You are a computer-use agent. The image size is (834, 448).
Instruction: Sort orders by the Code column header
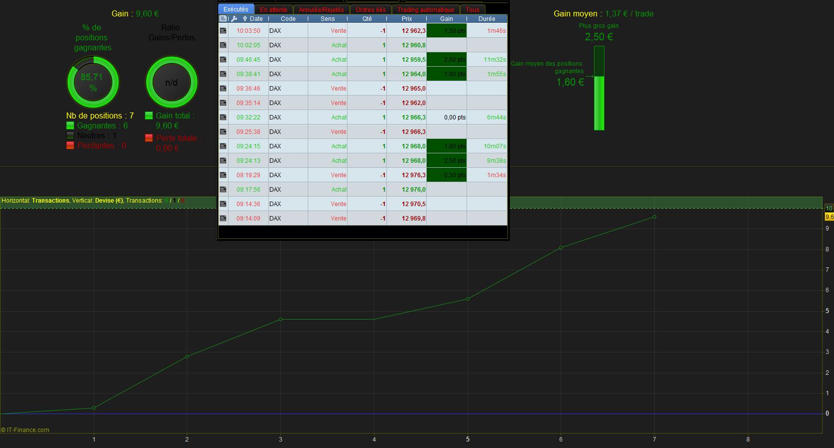coord(288,19)
